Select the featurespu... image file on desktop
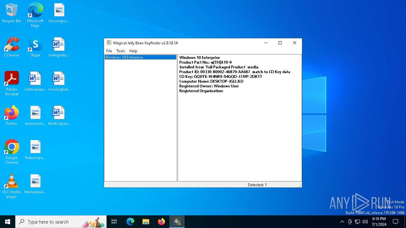This screenshot has height=228, width=406. (35, 150)
